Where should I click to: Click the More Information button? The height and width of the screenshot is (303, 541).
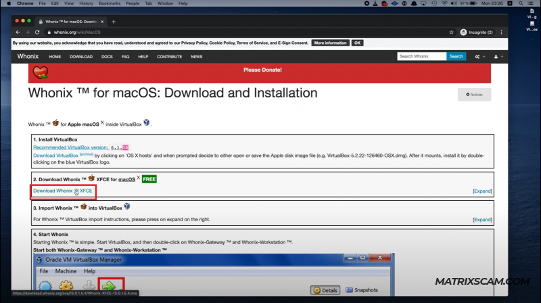coord(330,43)
